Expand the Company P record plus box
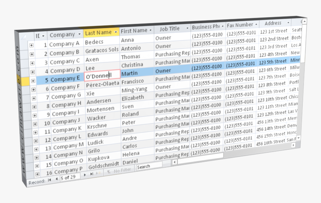The width and height of the screenshot is (321, 203). click(x=37, y=174)
